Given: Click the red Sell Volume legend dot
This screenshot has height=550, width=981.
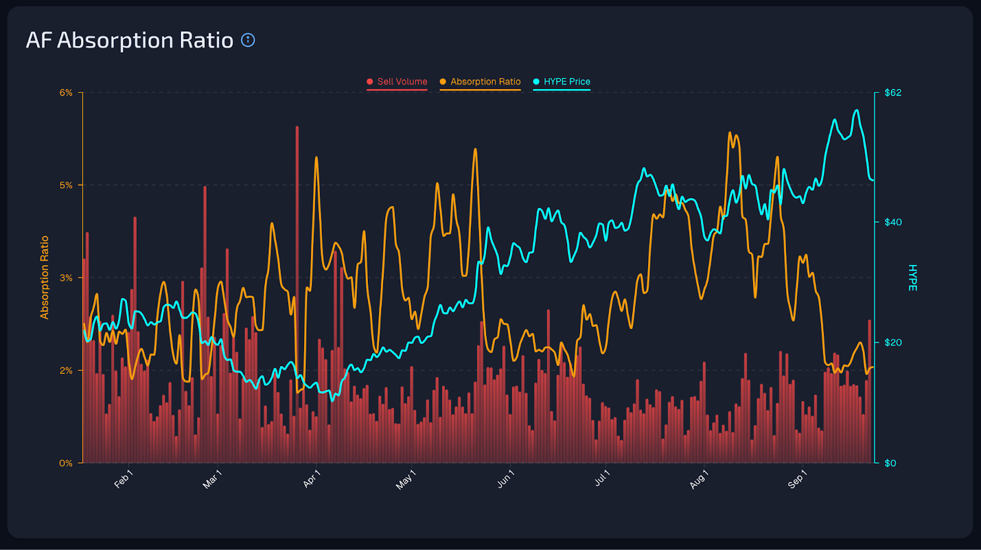Looking at the screenshot, I should click(x=370, y=82).
